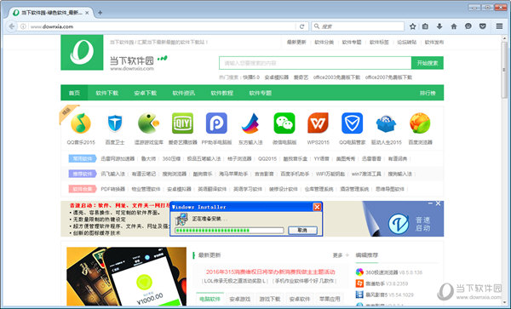The height and width of the screenshot is (309, 511).
Task: Open the 安卓下载 navigation item
Action: pos(146,93)
